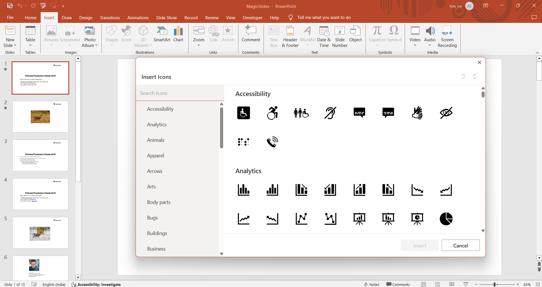Select the low vision crossed-eye icon

pyautogui.click(x=446, y=113)
